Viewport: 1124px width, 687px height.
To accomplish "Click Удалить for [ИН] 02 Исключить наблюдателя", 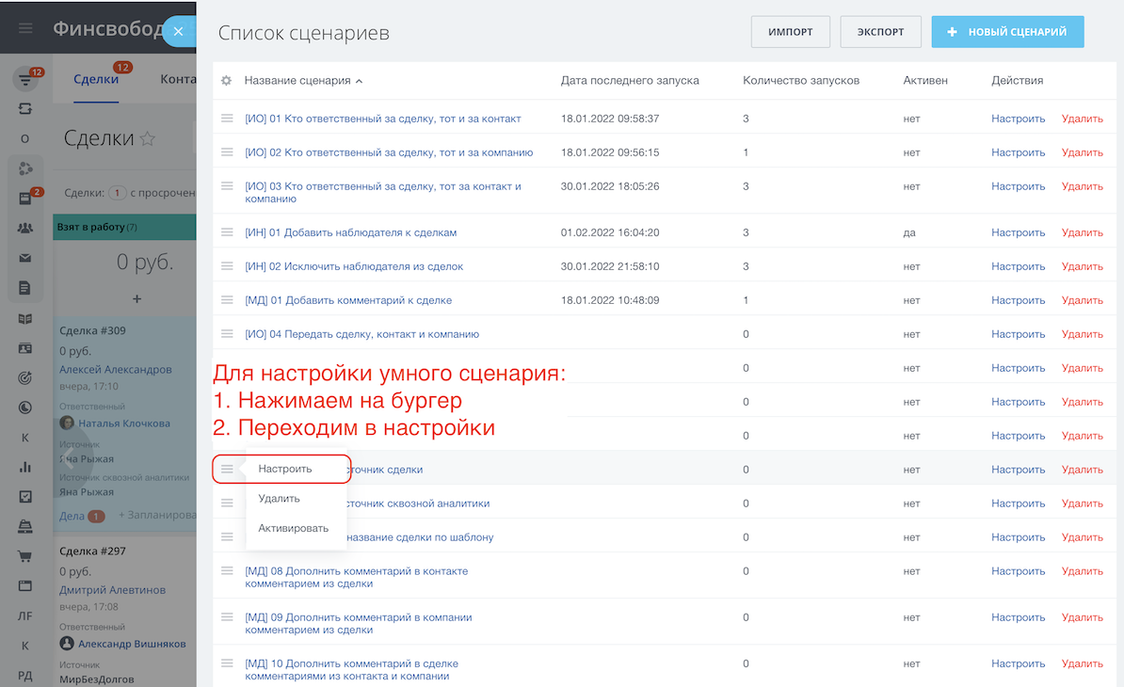I will pyautogui.click(x=1082, y=266).
